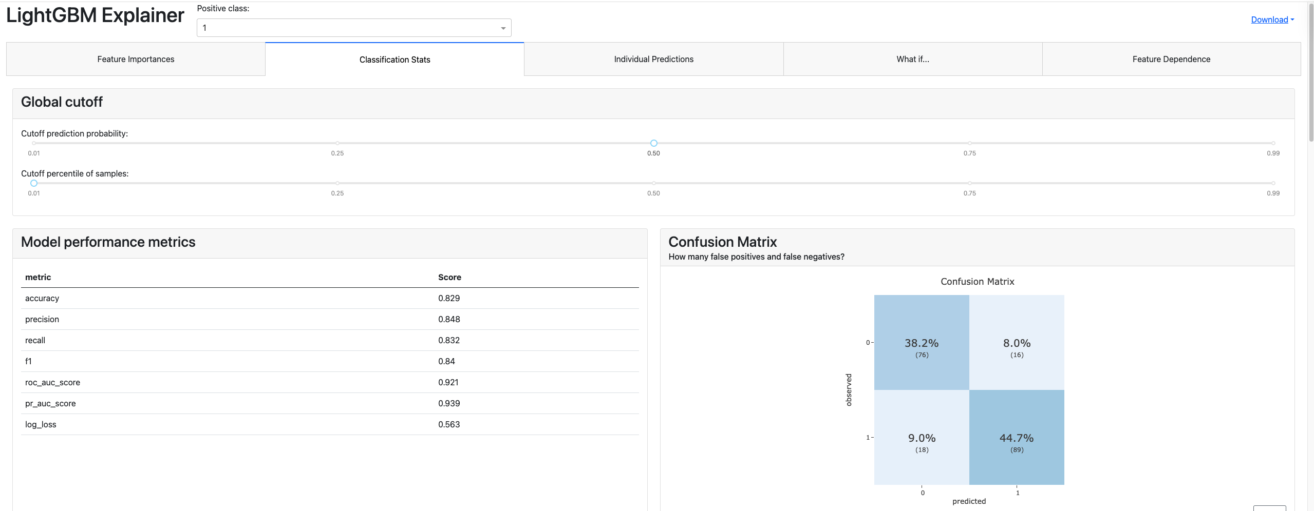Click the 44.7% true positive matrix cell

coord(1017,437)
